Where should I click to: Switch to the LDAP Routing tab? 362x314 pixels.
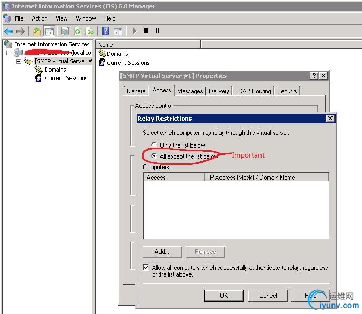(253, 91)
